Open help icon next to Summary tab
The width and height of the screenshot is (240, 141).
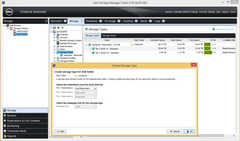[x=65, y=21]
